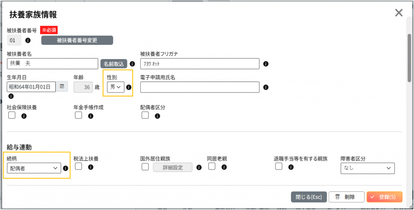This screenshot has height=210, width=414.
Task: Tick the 年金手帳作成 checkbox
Action: click(x=78, y=115)
